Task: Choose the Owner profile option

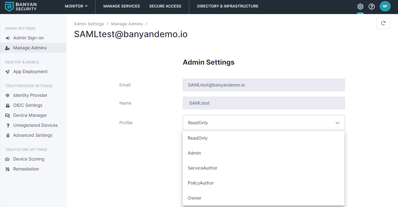Action: coord(195,198)
